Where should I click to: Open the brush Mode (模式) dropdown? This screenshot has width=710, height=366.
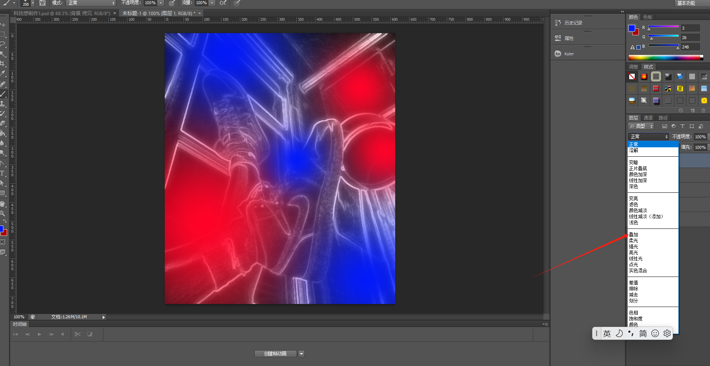point(91,3)
